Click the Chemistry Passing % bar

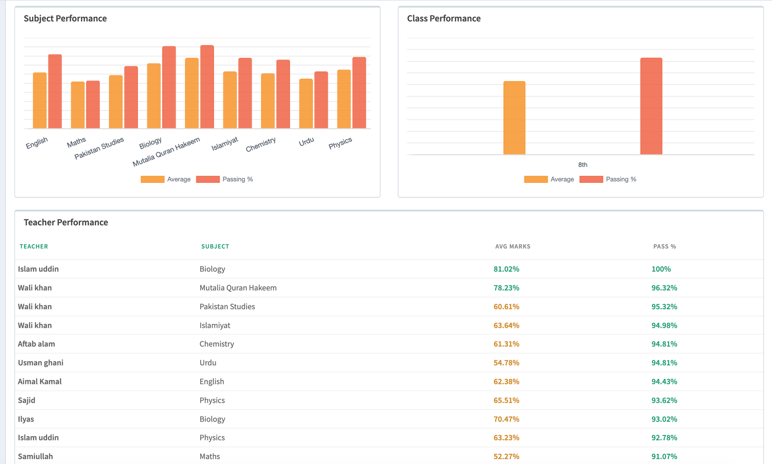point(283,94)
